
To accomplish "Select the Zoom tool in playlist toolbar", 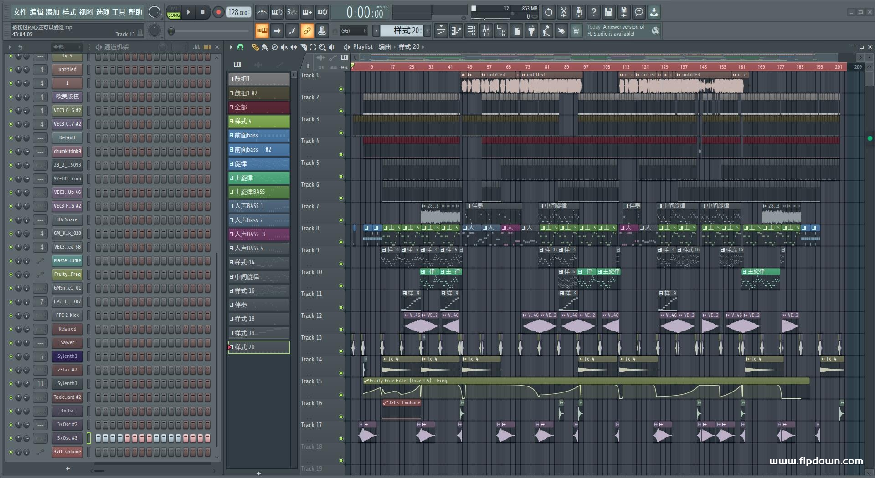I will (322, 47).
